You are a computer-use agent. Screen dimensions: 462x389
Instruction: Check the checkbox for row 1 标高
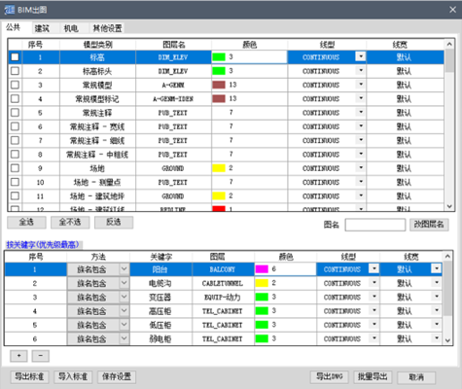(15, 57)
